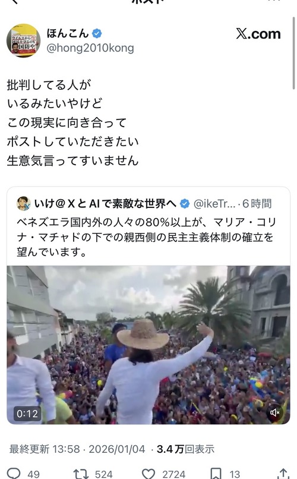Tap the quoted account's verified badge

coord(185,203)
